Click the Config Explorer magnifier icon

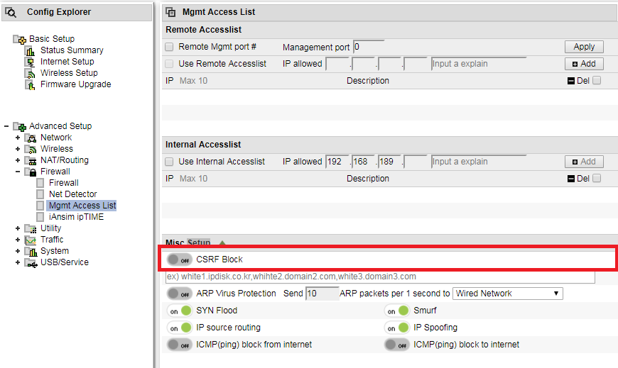[x=11, y=13]
